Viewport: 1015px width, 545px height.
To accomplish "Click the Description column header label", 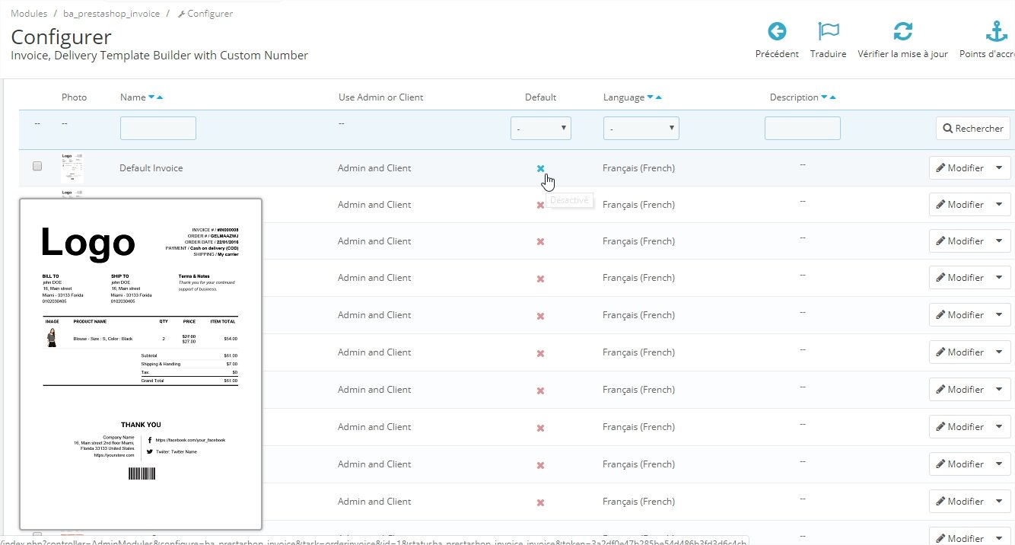I will coord(794,97).
